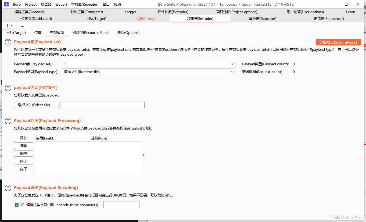This screenshot has width=366, height=222.
Task: Open Intruder sub-tab 目标(Target)
Action: pos(16,33)
